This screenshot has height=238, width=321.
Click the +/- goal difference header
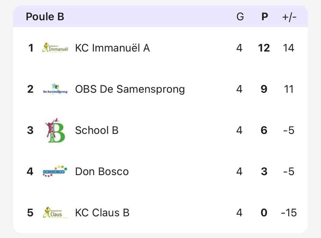click(x=289, y=17)
